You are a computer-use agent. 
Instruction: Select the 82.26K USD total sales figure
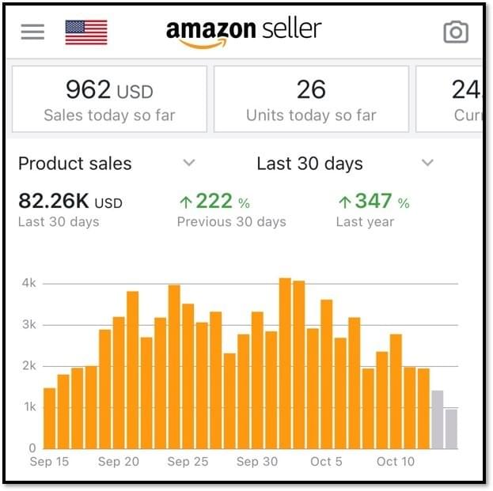[x=70, y=202]
